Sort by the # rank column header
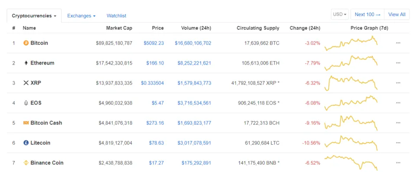Image resolution: width=416 pixels, height=172 pixels. (x=13, y=28)
